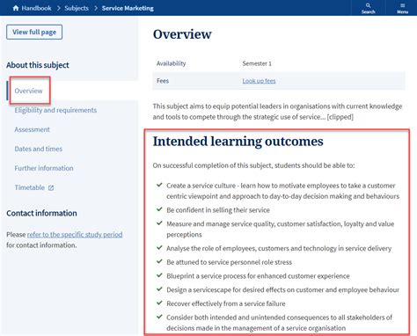
Task: Open the Search icon in header
Action: tap(368, 8)
